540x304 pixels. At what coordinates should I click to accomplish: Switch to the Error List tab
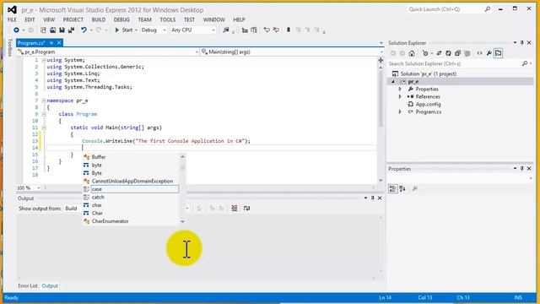pos(28,285)
